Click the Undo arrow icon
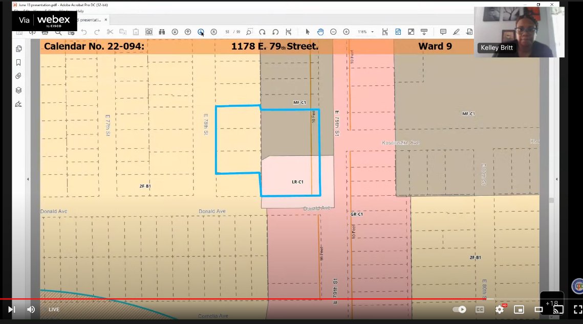The width and height of the screenshot is (583, 324). point(84,32)
